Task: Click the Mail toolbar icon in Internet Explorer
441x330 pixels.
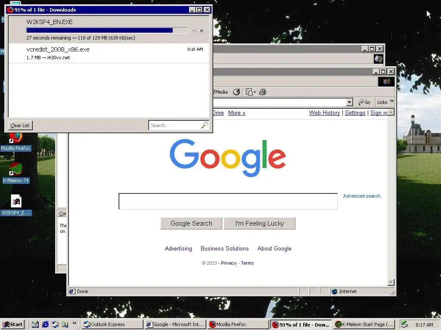Action: (249, 92)
